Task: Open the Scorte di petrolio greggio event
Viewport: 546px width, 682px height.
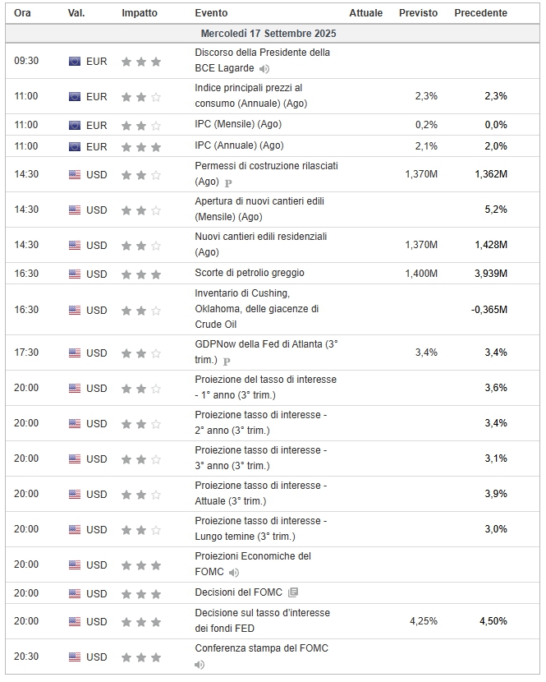Action: [244, 273]
